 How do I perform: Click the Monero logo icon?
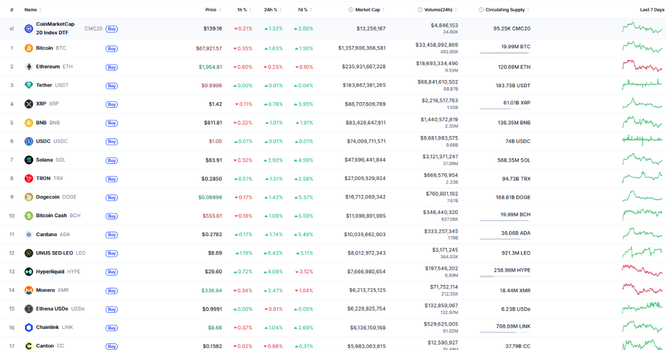[29, 290]
